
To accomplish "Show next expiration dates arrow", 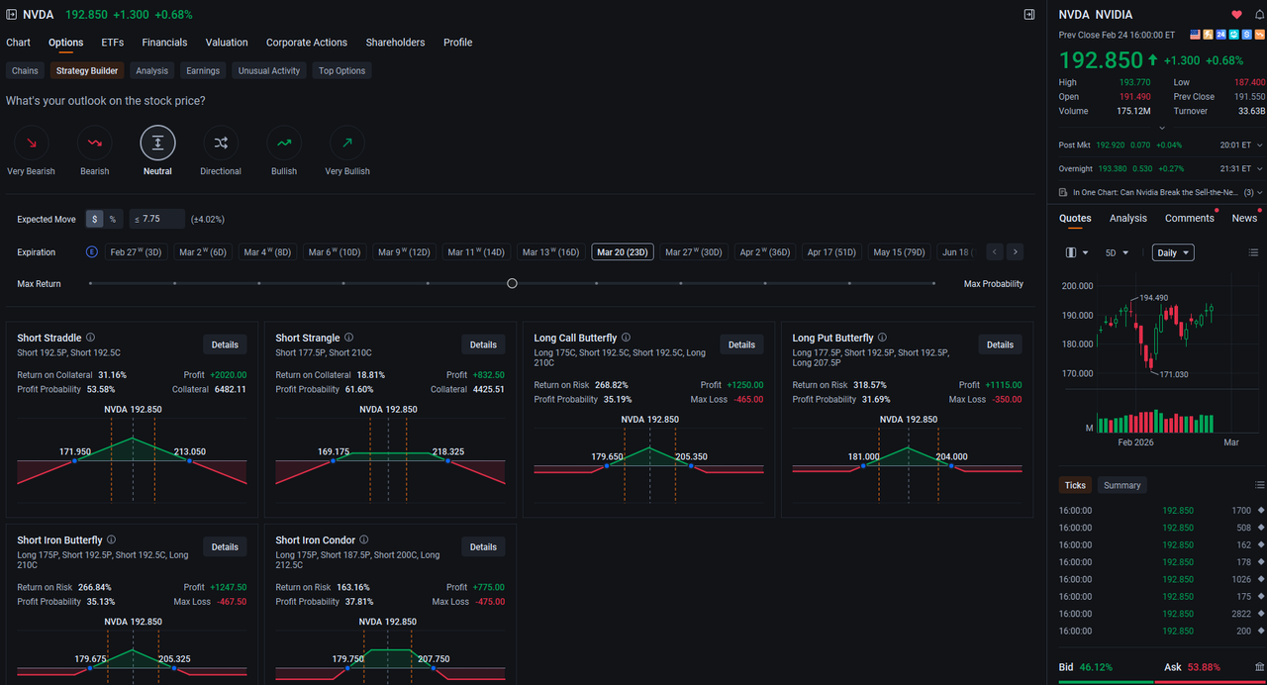I will [x=1015, y=252].
